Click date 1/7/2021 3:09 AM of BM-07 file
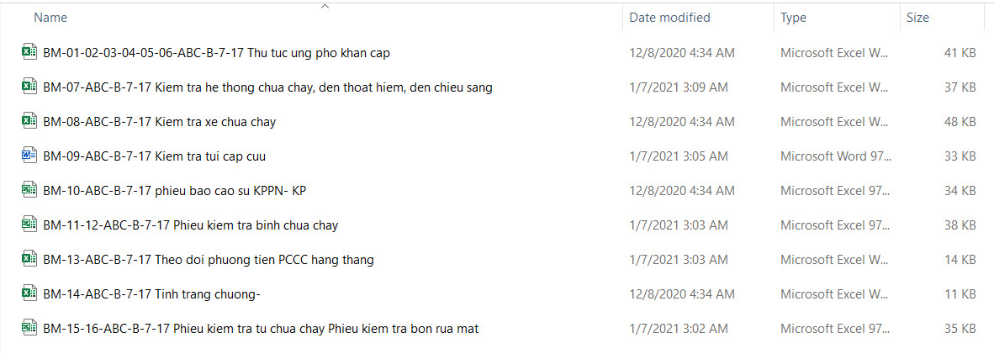The image size is (994, 354). tap(679, 87)
